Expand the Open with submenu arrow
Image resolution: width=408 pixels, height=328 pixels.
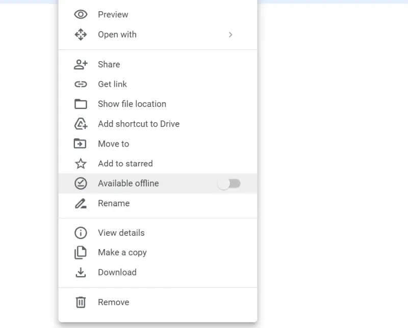pos(231,35)
